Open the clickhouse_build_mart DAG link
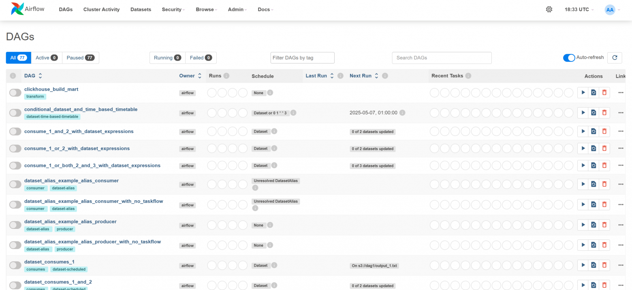Screen dimensions: 632x290 (x=51, y=89)
